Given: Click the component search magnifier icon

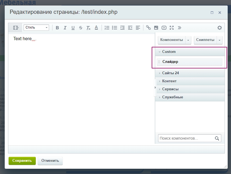Looking at the screenshot, I should (217, 138).
